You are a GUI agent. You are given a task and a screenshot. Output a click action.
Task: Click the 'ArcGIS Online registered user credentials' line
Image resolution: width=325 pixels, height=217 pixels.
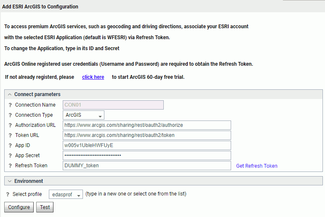click(128, 64)
